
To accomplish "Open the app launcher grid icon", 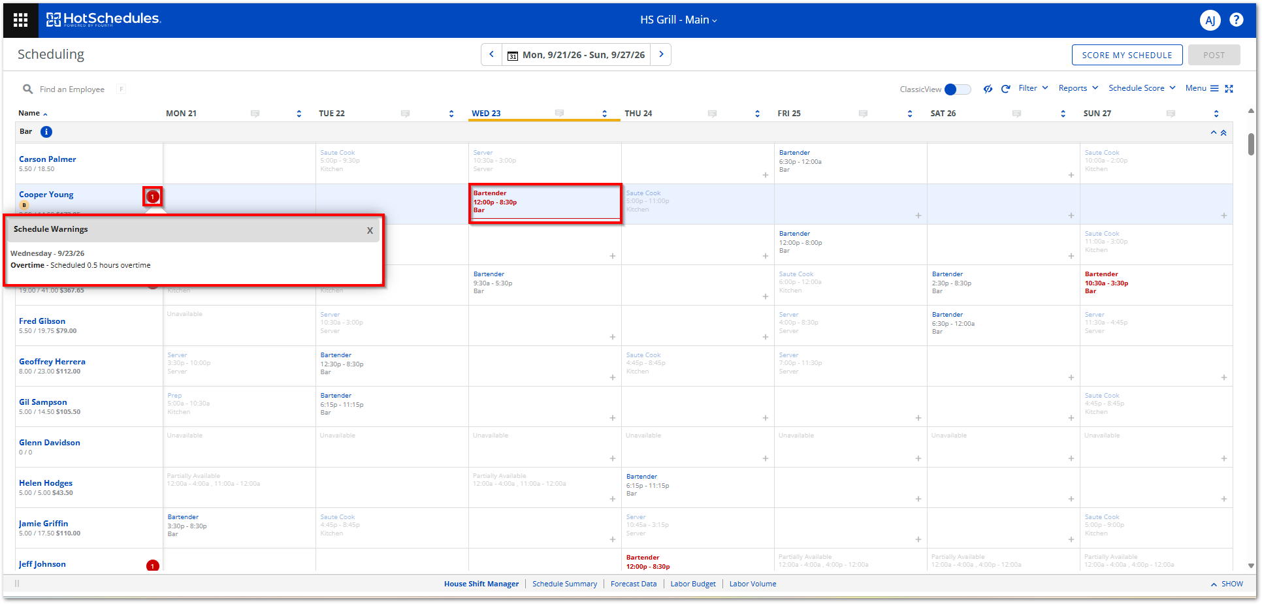I will tap(20, 20).
